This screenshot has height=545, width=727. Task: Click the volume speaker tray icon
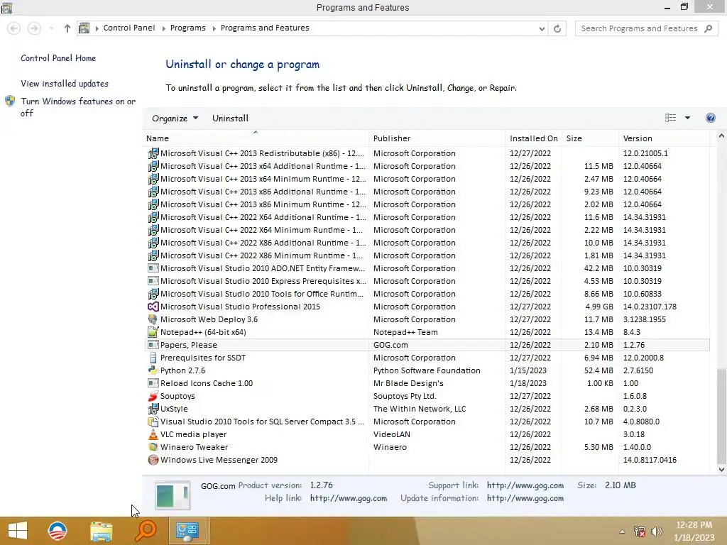657,532
